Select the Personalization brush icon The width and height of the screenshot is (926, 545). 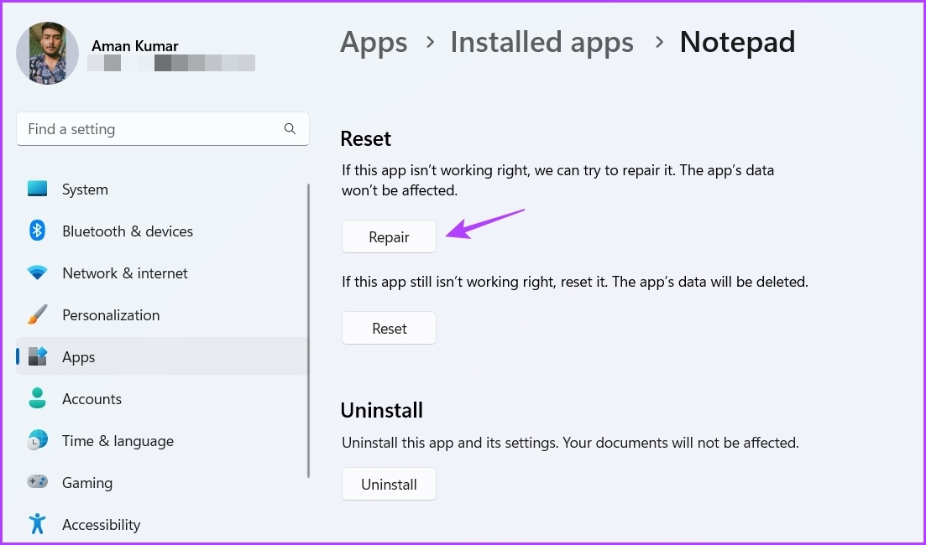pos(37,314)
